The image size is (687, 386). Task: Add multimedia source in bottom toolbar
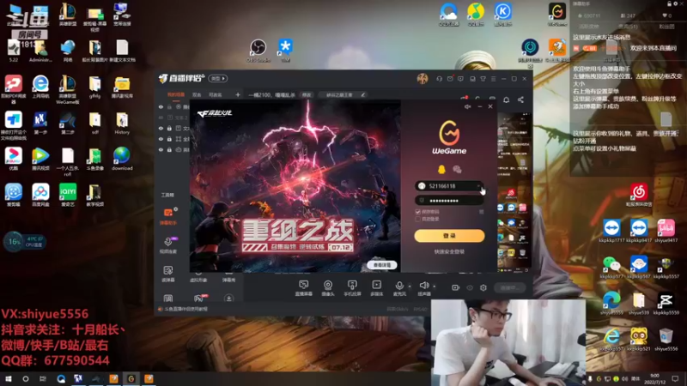click(376, 288)
